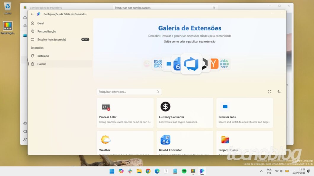Open the sort options for extensions

coord(279,92)
